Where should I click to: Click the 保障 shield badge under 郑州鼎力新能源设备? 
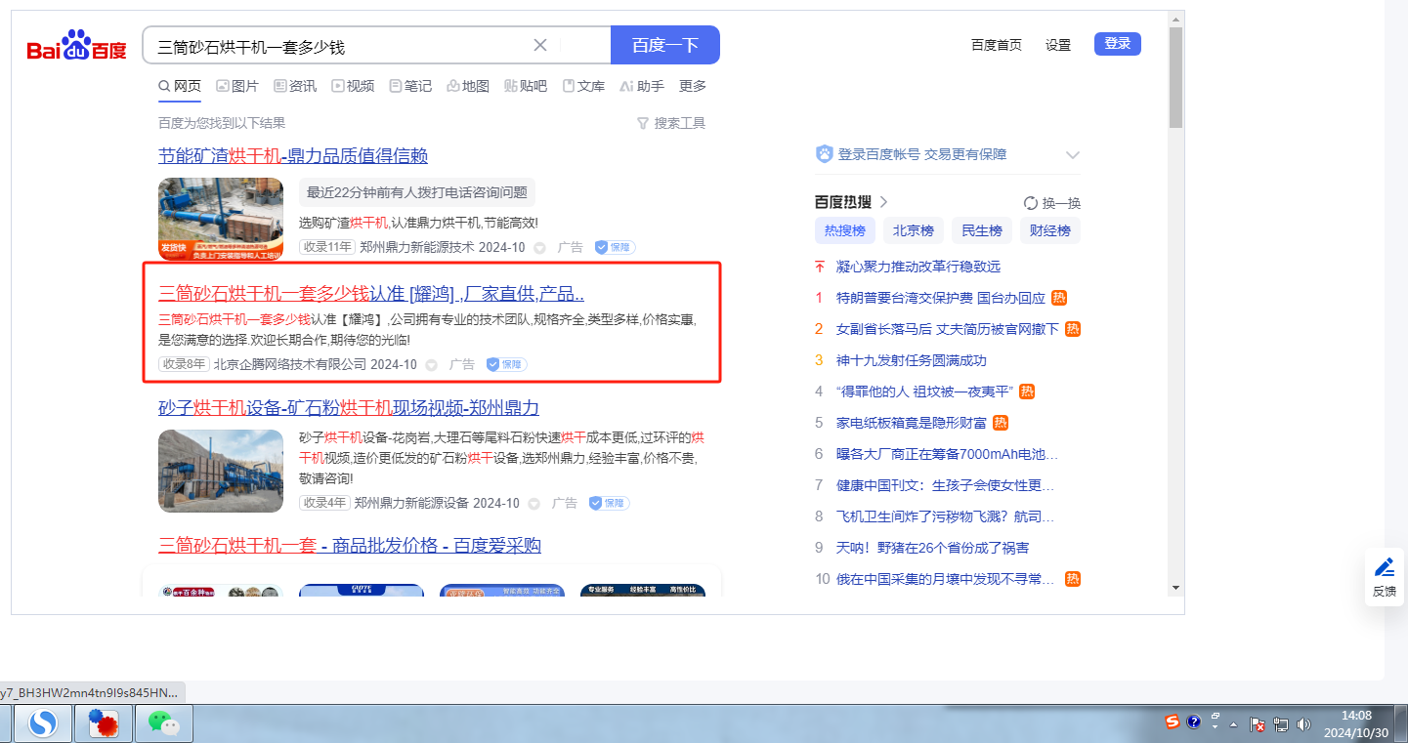click(x=609, y=503)
